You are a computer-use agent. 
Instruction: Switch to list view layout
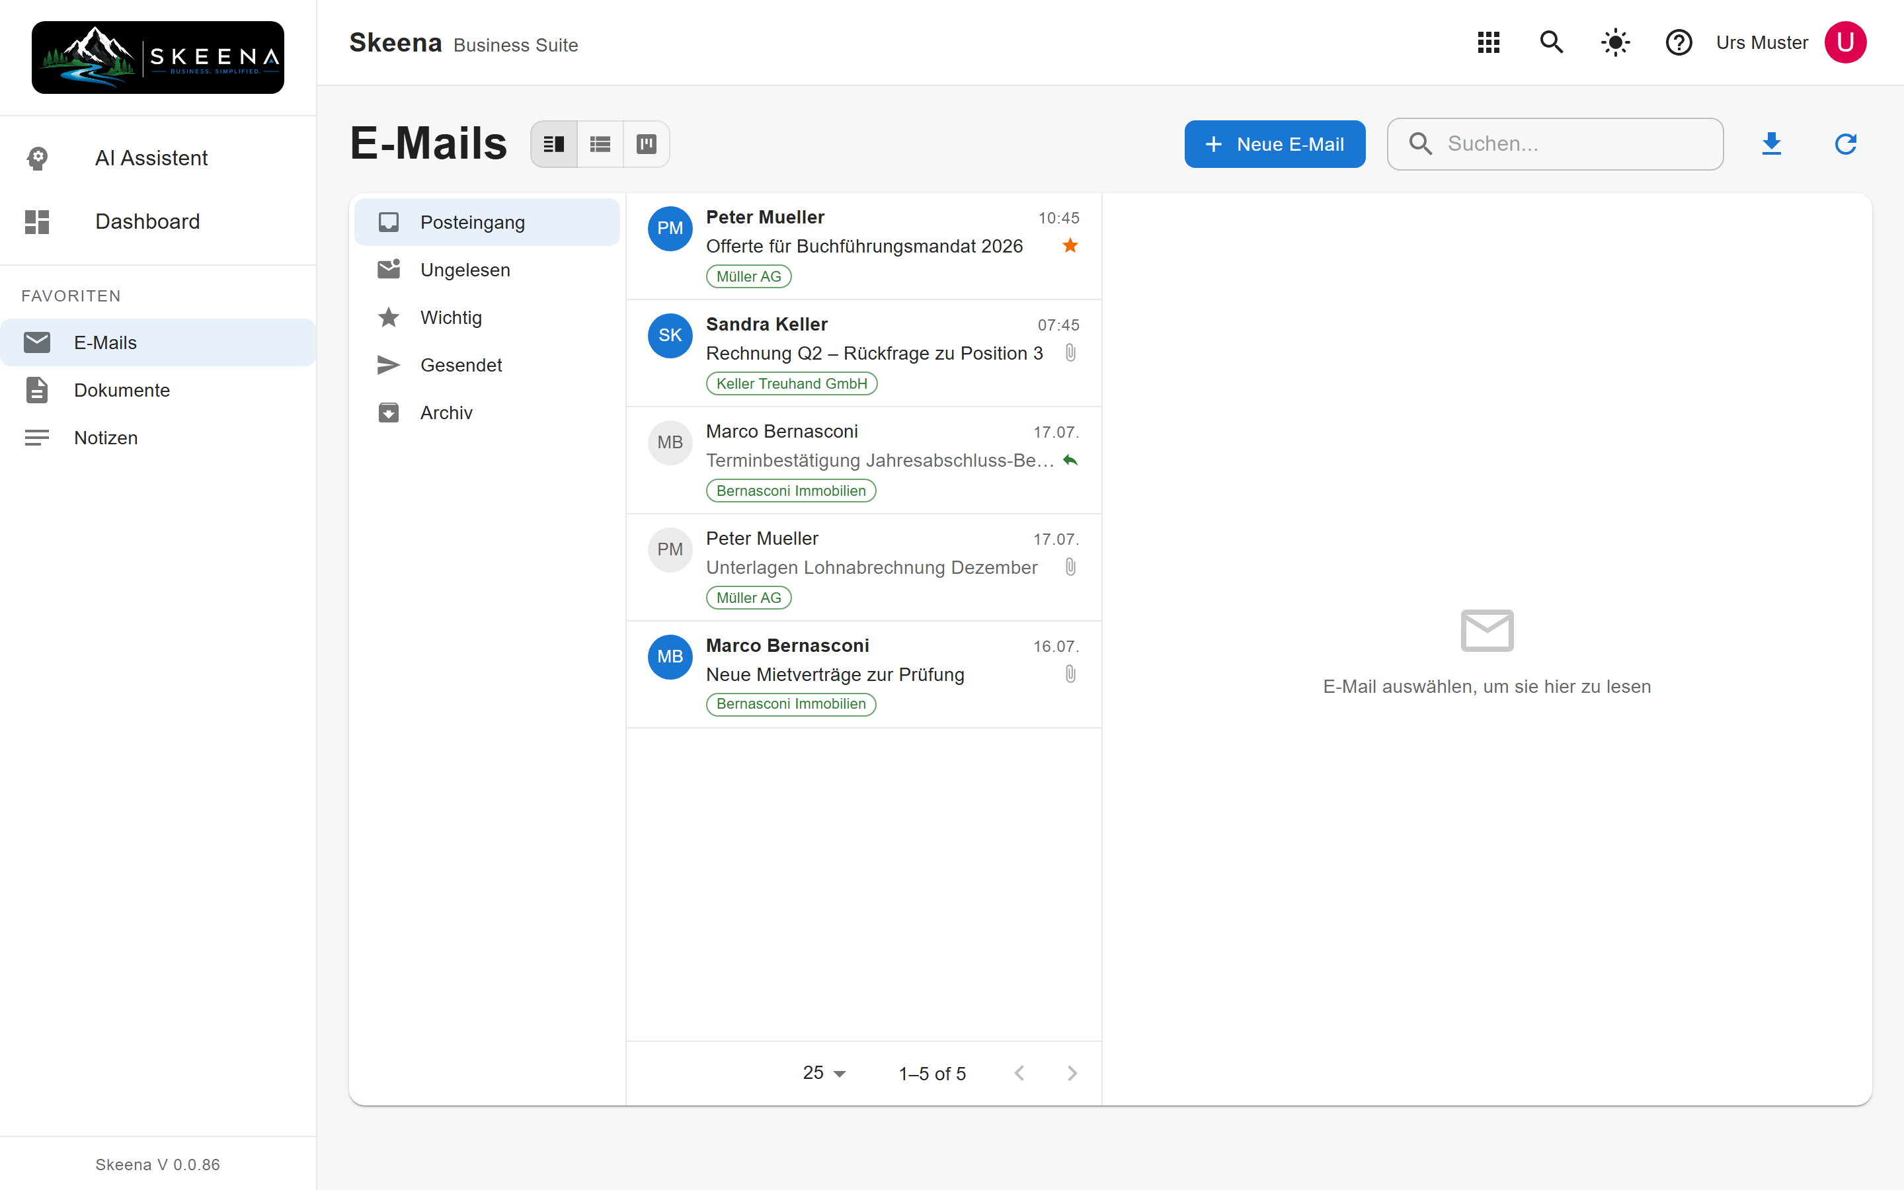pos(600,144)
